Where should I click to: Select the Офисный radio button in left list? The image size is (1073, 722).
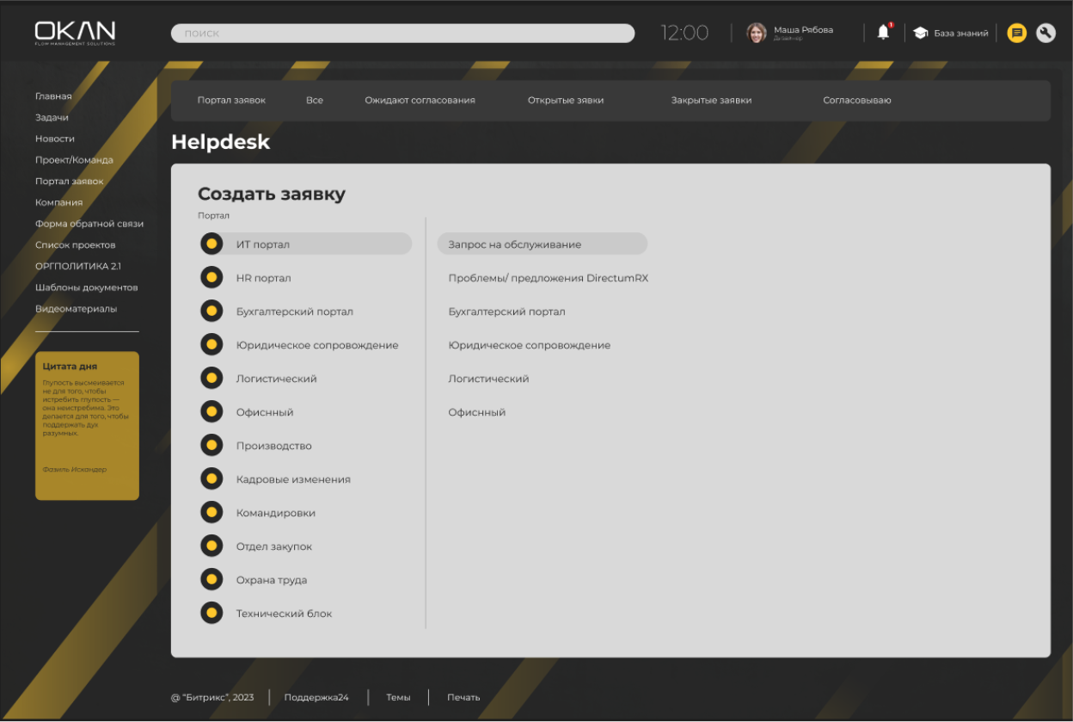(212, 412)
